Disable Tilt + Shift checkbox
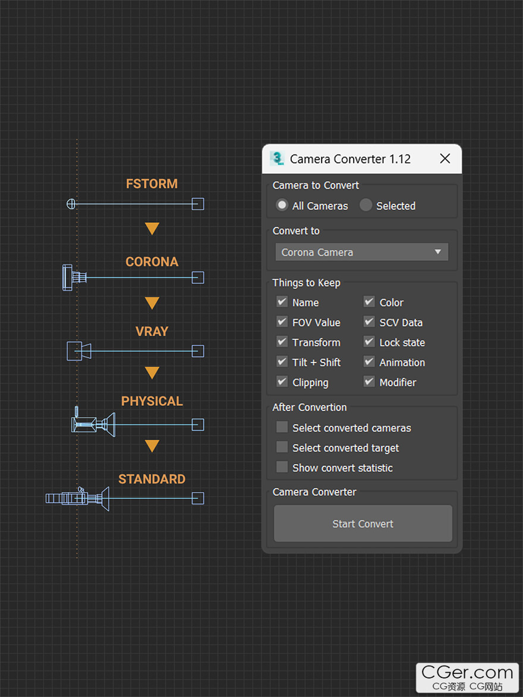The image size is (523, 697). click(x=282, y=362)
